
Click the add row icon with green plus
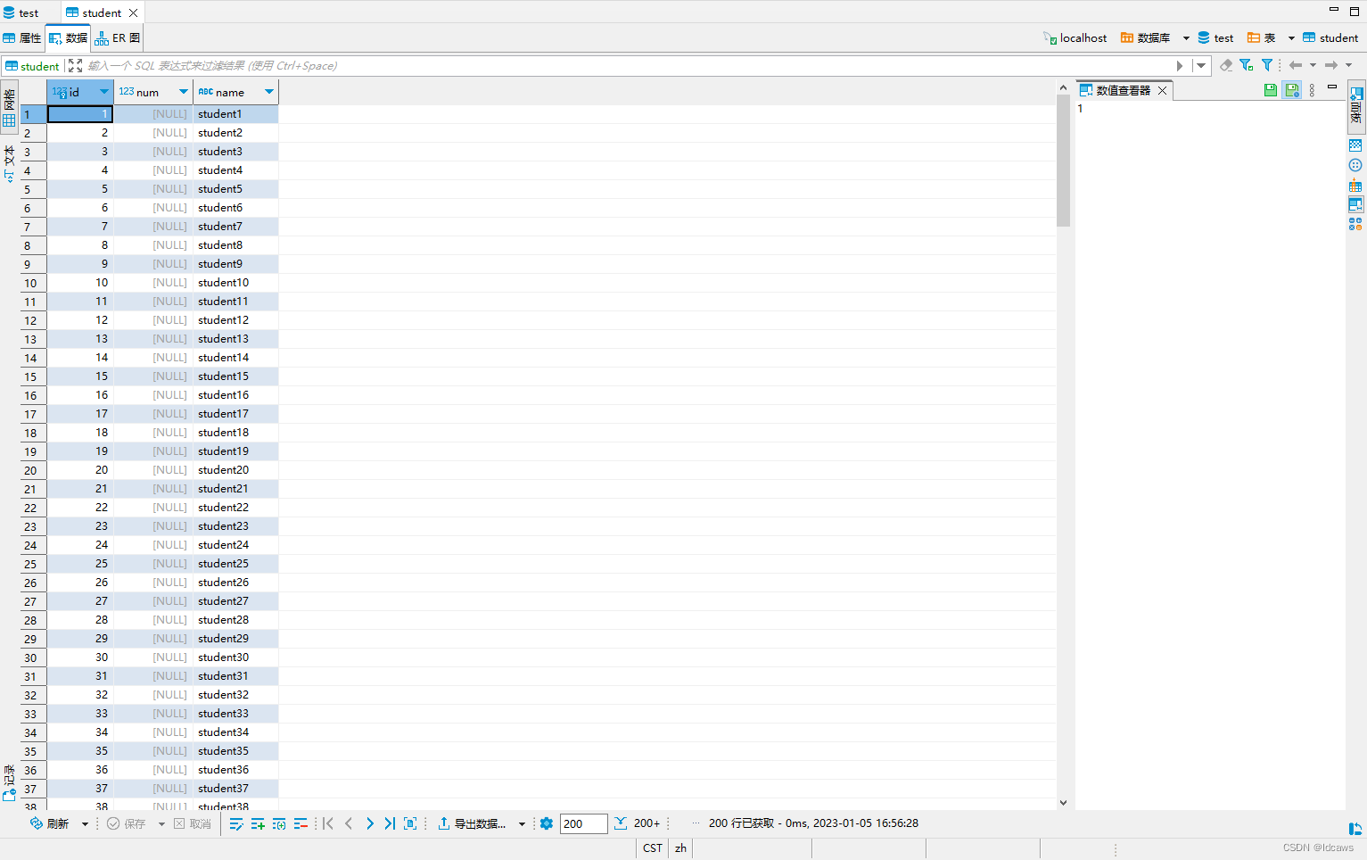[258, 823]
